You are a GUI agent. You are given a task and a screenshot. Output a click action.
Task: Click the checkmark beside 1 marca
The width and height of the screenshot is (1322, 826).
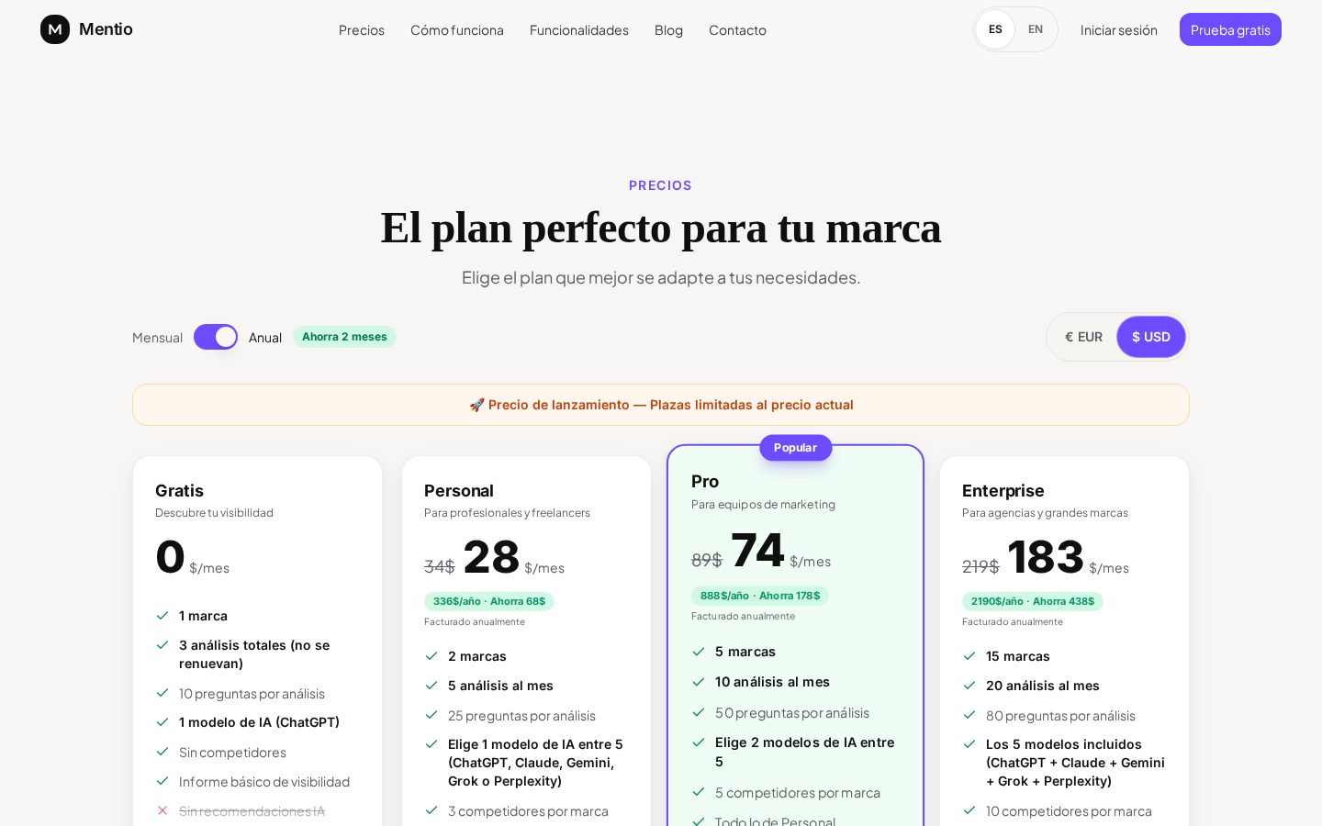pyautogui.click(x=162, y=616)
